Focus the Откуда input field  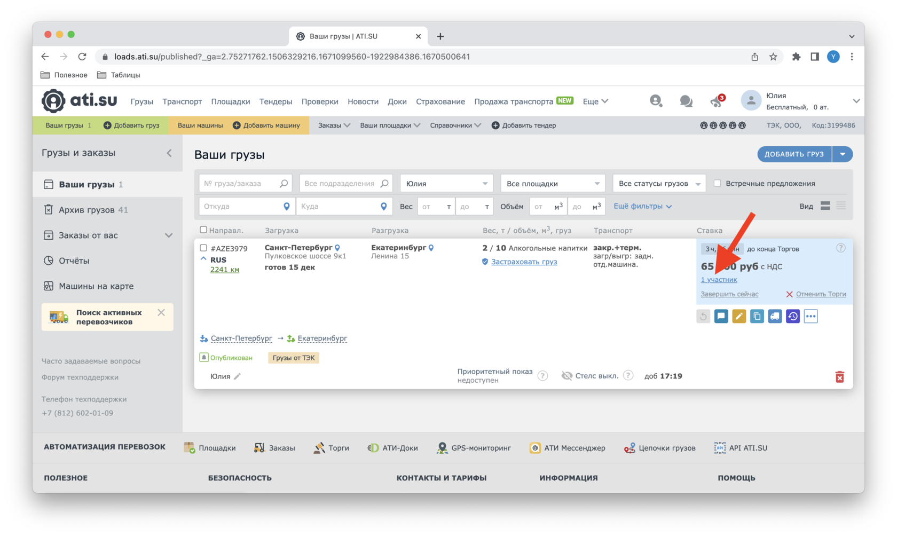click(247, 207)
